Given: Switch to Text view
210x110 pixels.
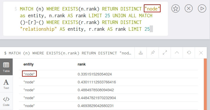Looking at the screenshot, I should point(6,84).
